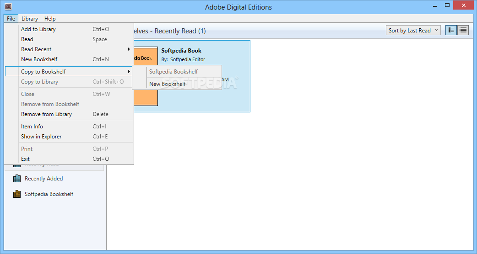Open the Library menu

[29, 19]
